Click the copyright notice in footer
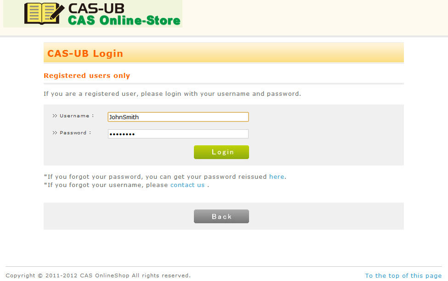The width and height of the screenshot is (448, 281). pyautogui.click(x=98, y=275)
